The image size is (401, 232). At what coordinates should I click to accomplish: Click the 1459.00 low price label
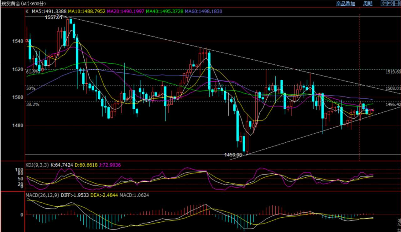[x=233, y=155]
